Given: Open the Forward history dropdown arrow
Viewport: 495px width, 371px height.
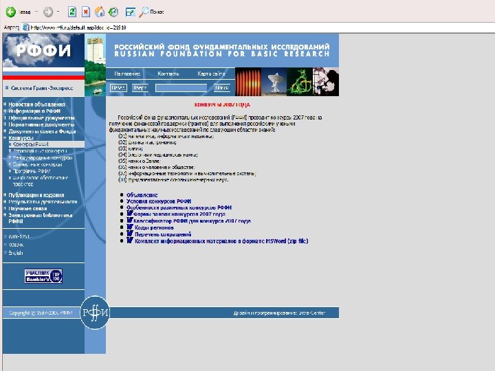Looking at the screenshot, I should point(58,12).
